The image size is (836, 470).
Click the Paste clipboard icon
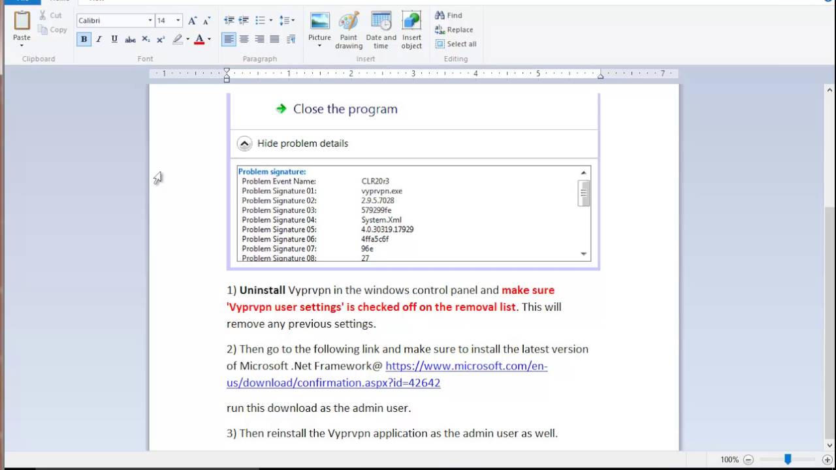coord(22,21)
